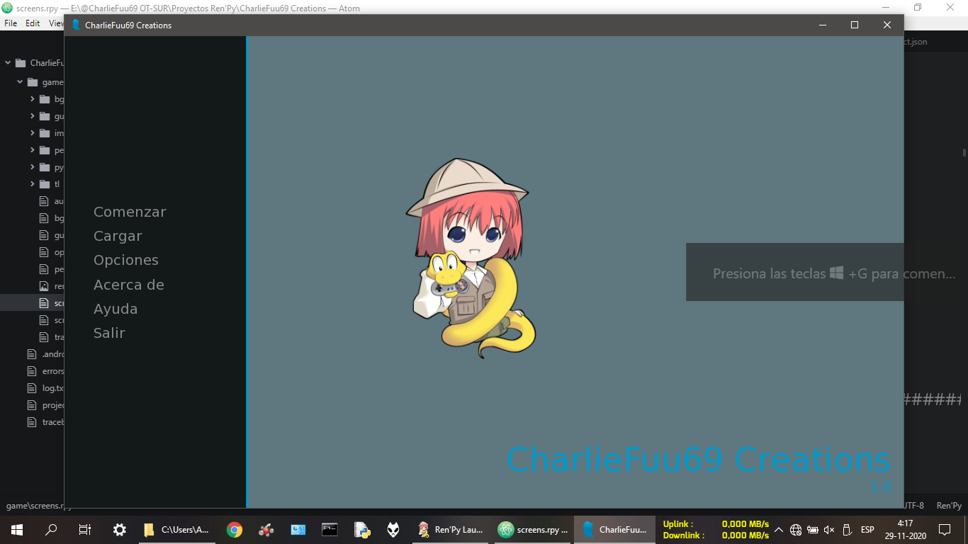
Task: Open Ren'Py Launcher from the taskbar
Action: 451,529
